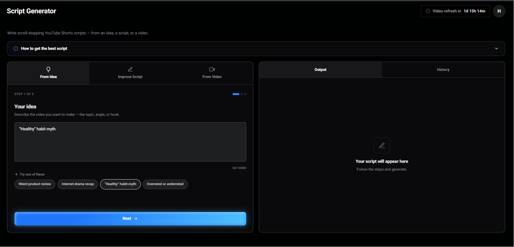Expand the How to get the best script panel
514x247 pixels.
pyautogui.click(x=256, y=49)
